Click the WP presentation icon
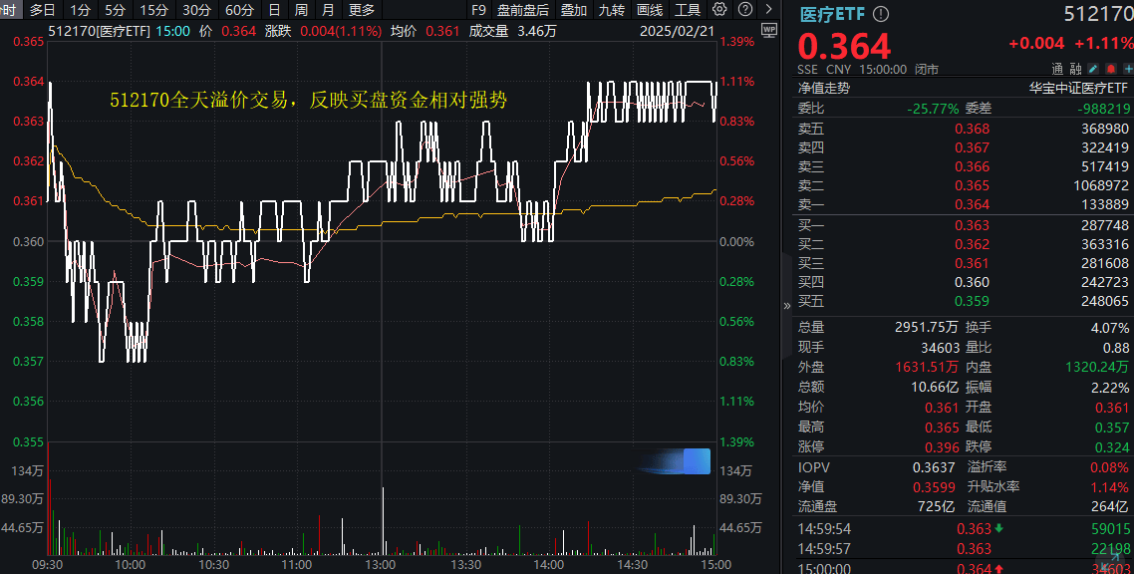This screenshot has height=574, width=1134. click(768, 30)
